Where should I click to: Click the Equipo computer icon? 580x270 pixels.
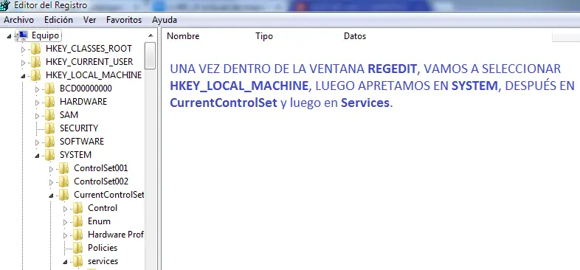click(22, 35)
